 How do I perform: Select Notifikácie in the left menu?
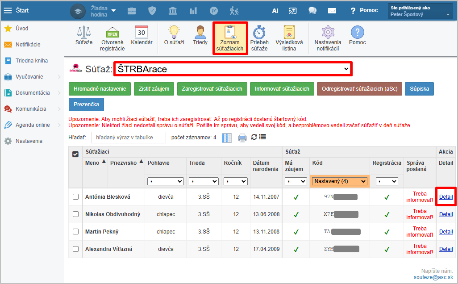28,45
